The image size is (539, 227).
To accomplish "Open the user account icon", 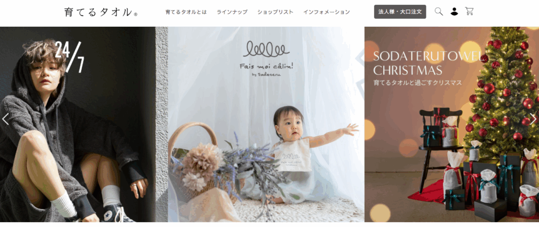I will tap(454, 12).
